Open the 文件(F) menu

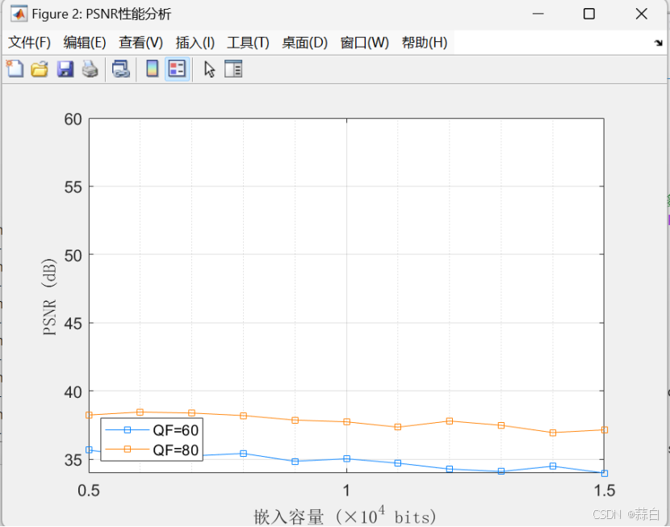coord(31,42)
